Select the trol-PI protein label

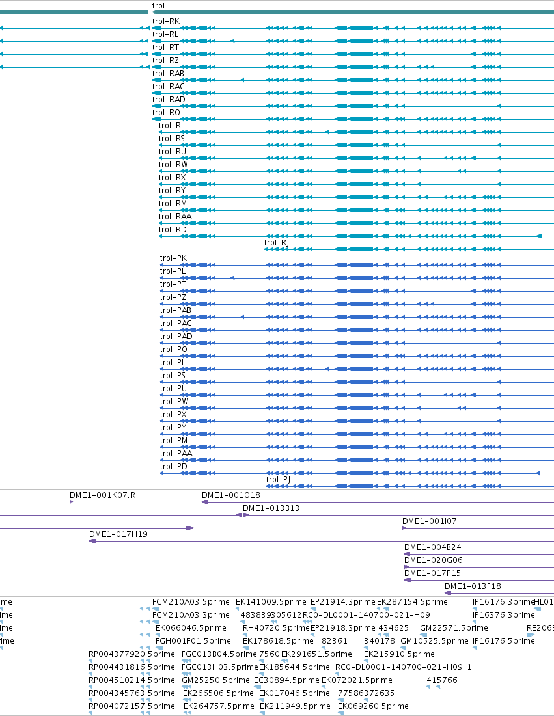click(x=172, y=363)
